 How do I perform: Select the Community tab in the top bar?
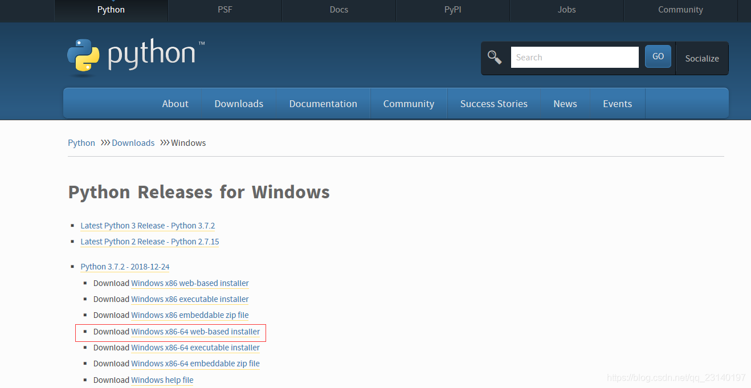pyautogui.click(x=680, y=10)
